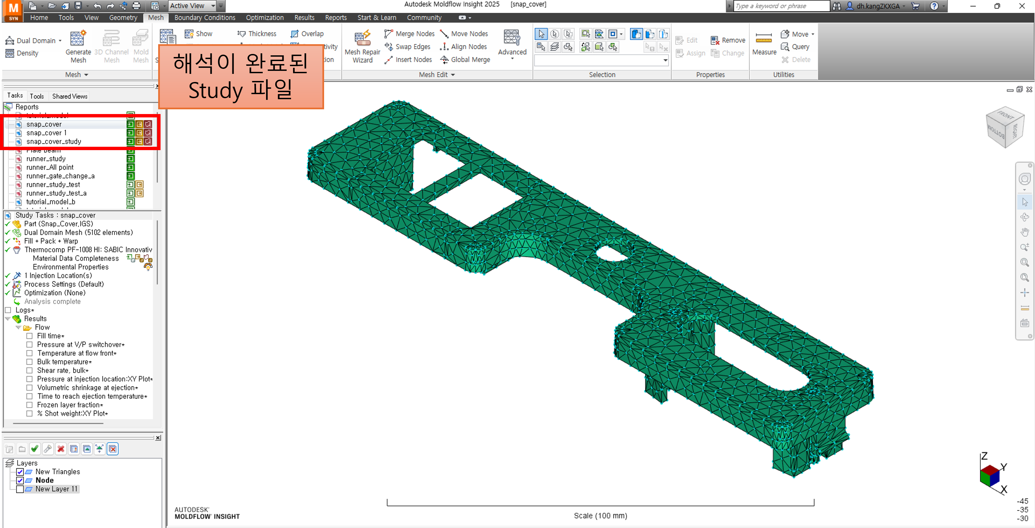The height and width of the screenshot is (528, 1035).
Task: Uncheck the Node layer checkbox
Action: click(20, 480)
